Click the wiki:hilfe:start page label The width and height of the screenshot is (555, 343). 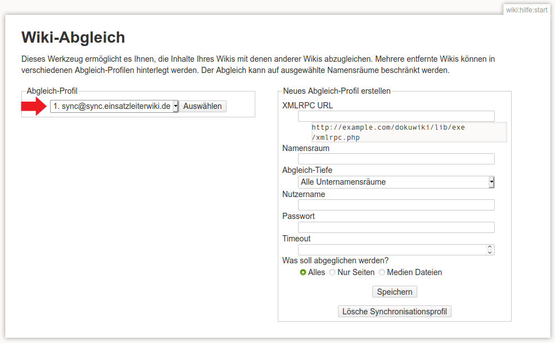point(526,10)
